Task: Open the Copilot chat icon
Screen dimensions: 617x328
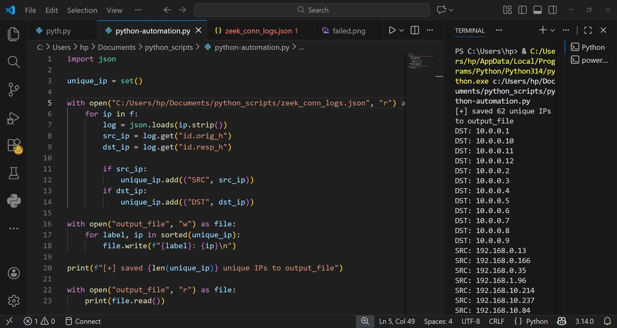Action: 441,10
